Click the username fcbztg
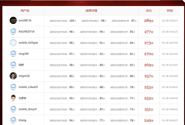This screenshot has height=125, width=185. coord(23,120)
